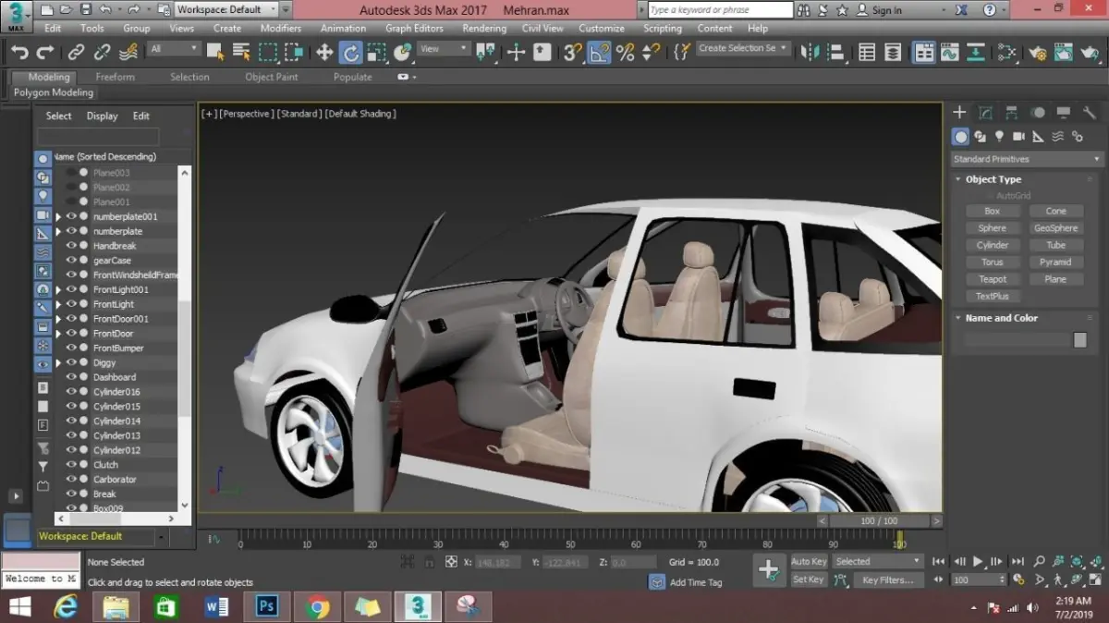Hide the Handbreak object using its eye icon
Image resolution: width=1109 pixels, height=623 pixels.
click(71, 246)
